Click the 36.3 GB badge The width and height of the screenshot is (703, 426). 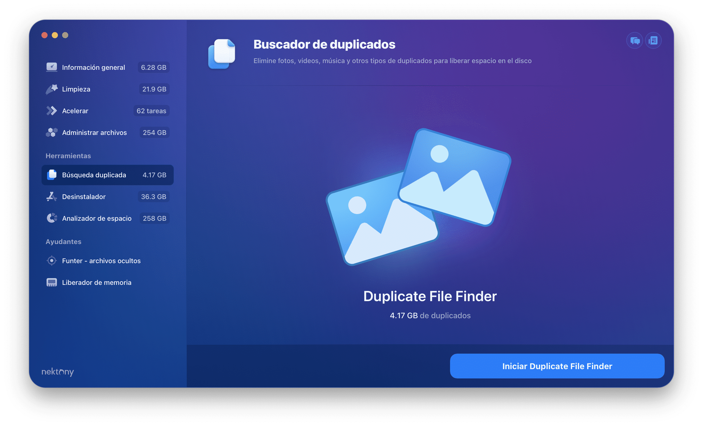pyautogui.click(x=153, y=196)
